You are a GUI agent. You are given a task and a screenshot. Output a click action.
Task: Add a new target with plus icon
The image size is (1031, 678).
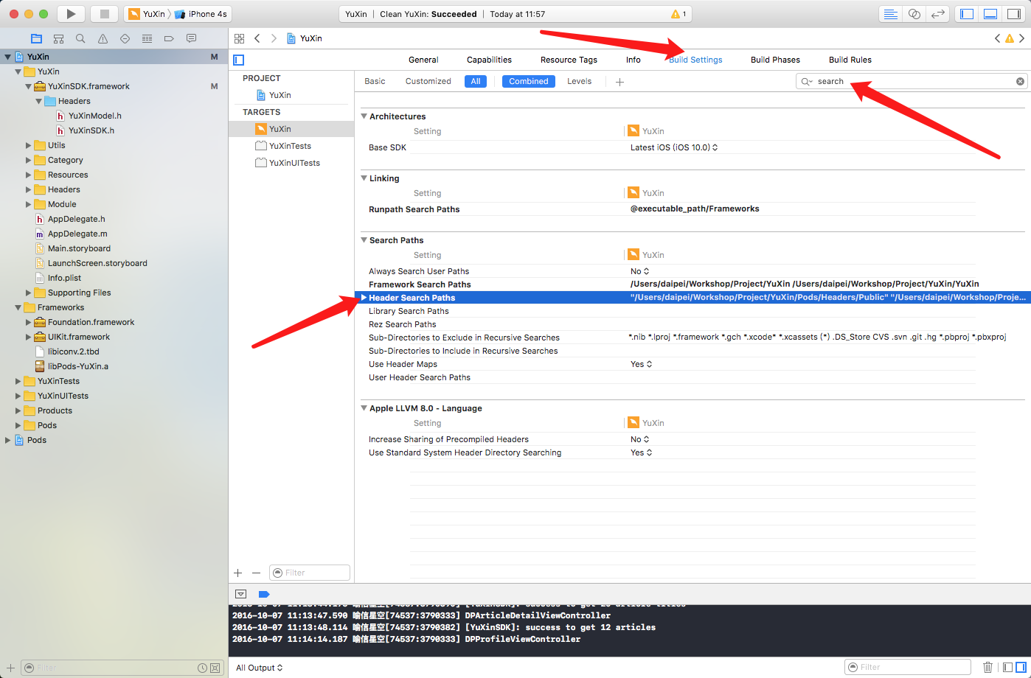(237, 573)
